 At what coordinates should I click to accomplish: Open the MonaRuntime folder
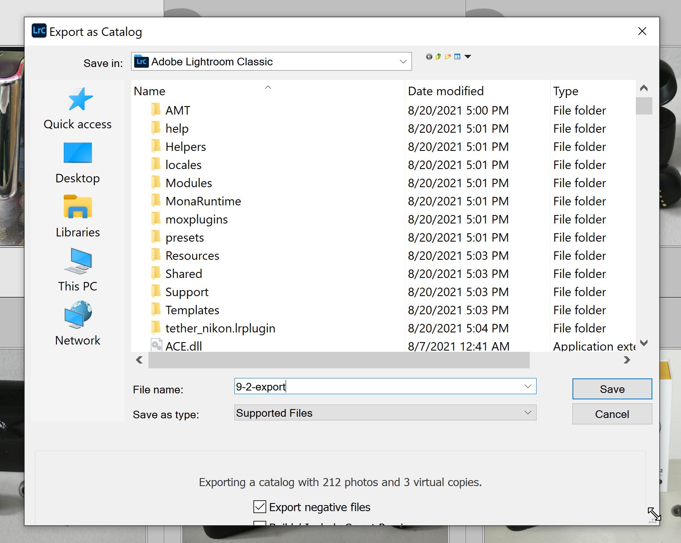coord(203,201)
